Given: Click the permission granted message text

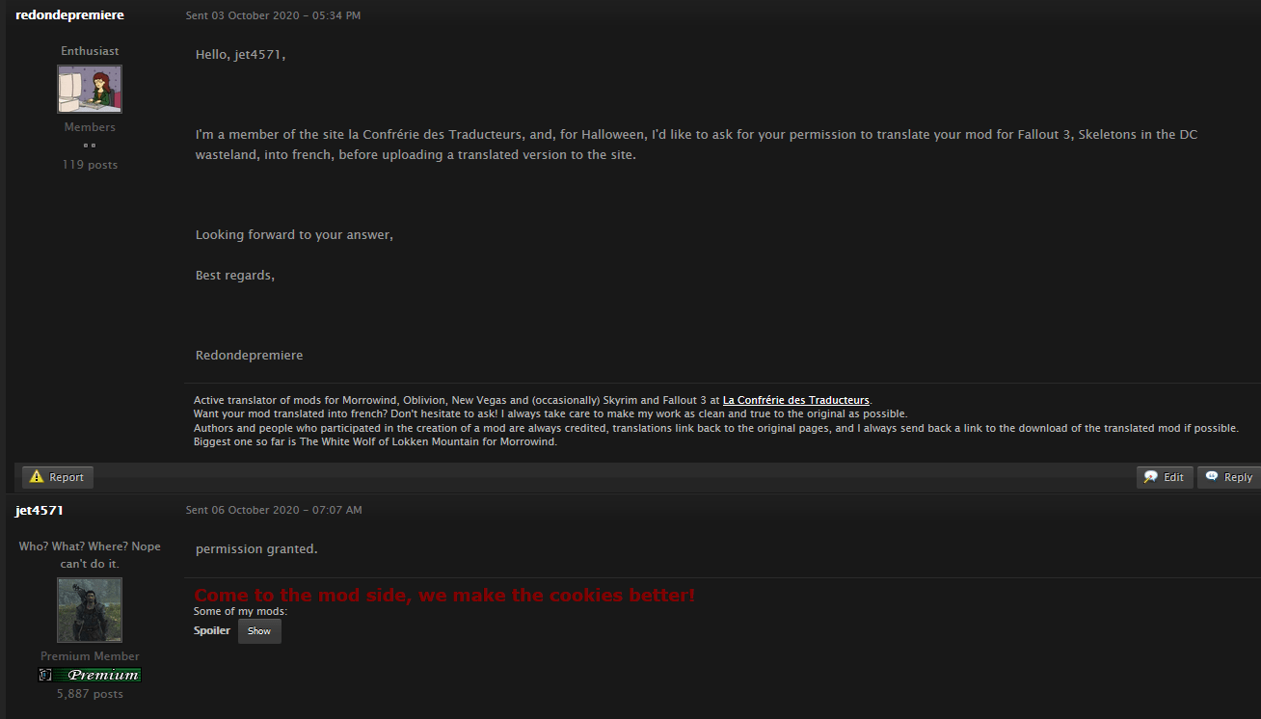Looking at the screenshot, I should click(x=256, y=549).
